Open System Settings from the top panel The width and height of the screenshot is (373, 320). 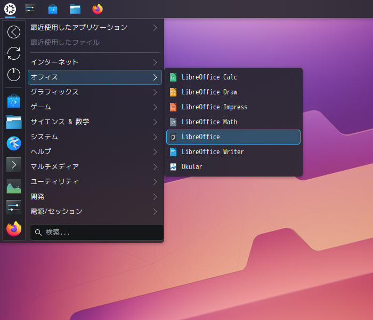click(x=30, y=9)
